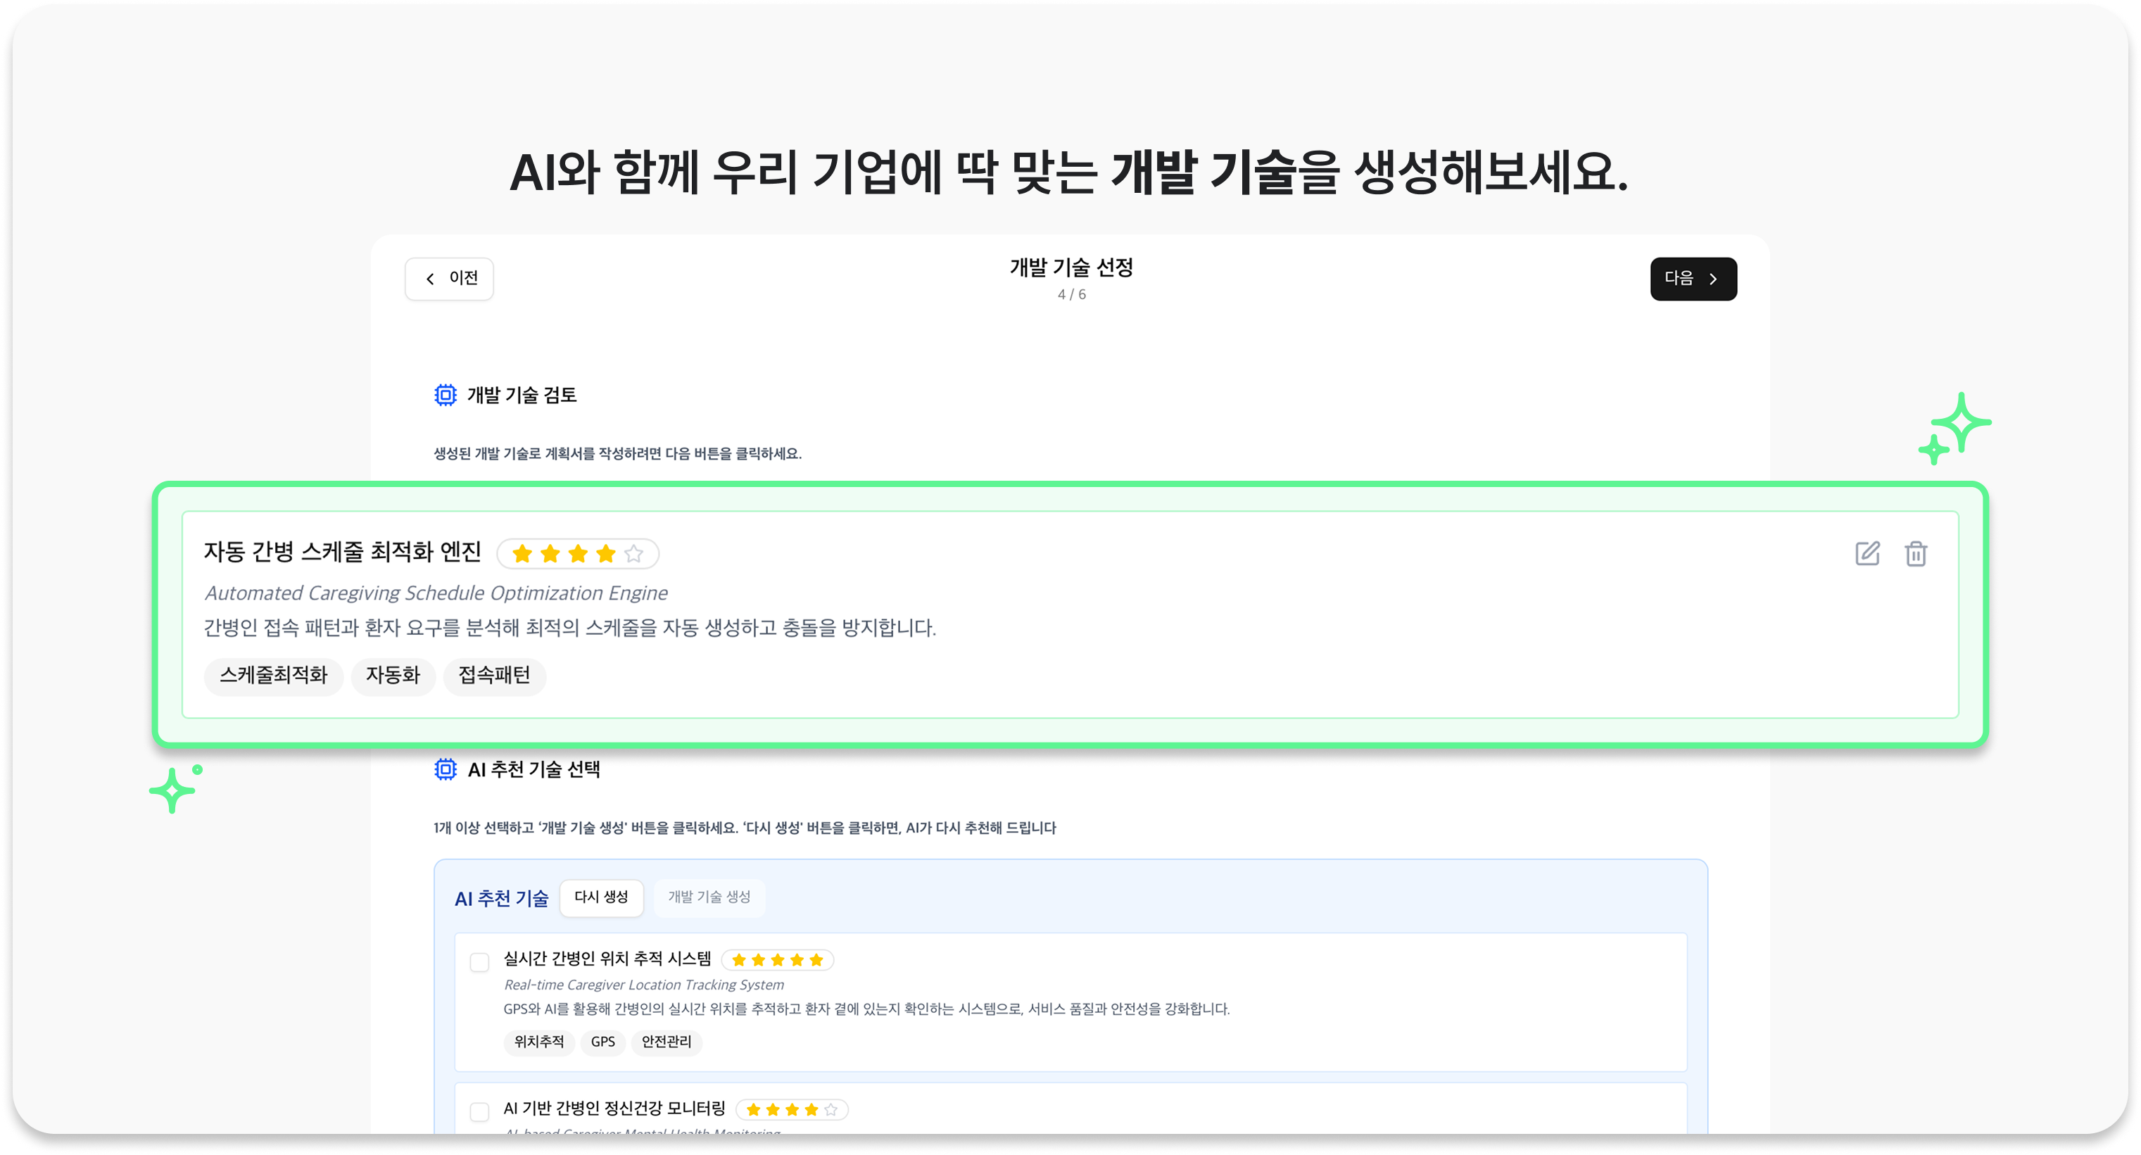The image size is (2141, 1155).
Task: Check the 실시간 간병인 위치 추적 시스템 checkbox
Action: [479, 962]
